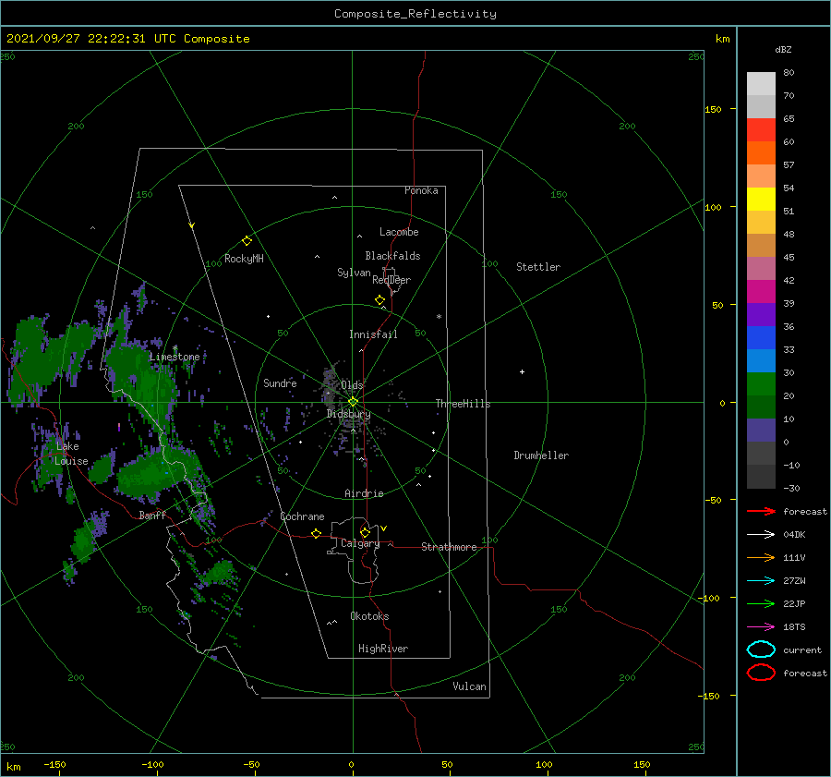Click the Banff town label
This screenshot has width=831, height=777.
click(152, 515)
